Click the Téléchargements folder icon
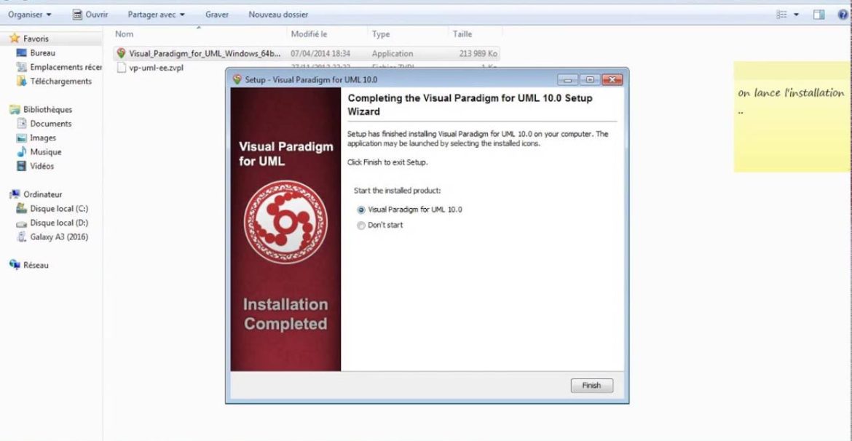 coord(22,82)
